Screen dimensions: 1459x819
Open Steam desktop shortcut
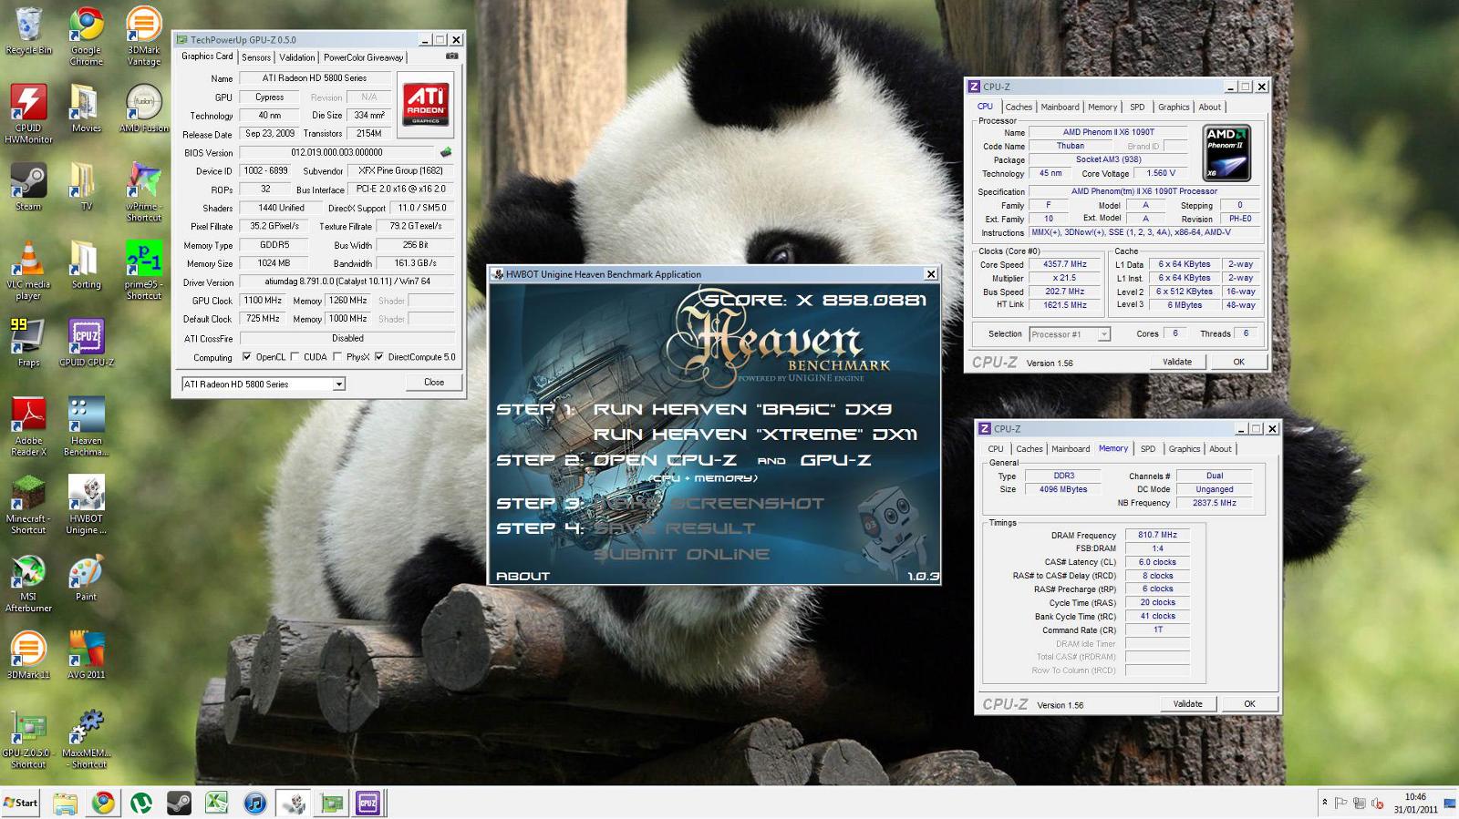pos(28,187)
